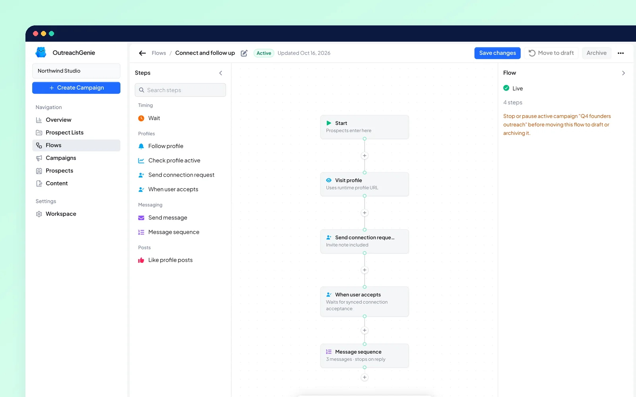636x397 pixels.
Task: Focus the Search steps input field
Action: 180,90
